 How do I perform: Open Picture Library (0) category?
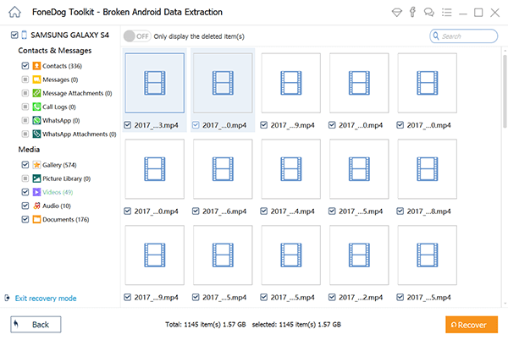[x=66, y=178]
